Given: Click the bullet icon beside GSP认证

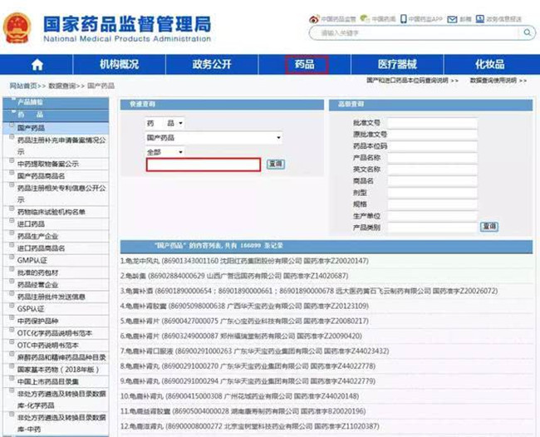Looking at the screenshot, I should 12,306.
